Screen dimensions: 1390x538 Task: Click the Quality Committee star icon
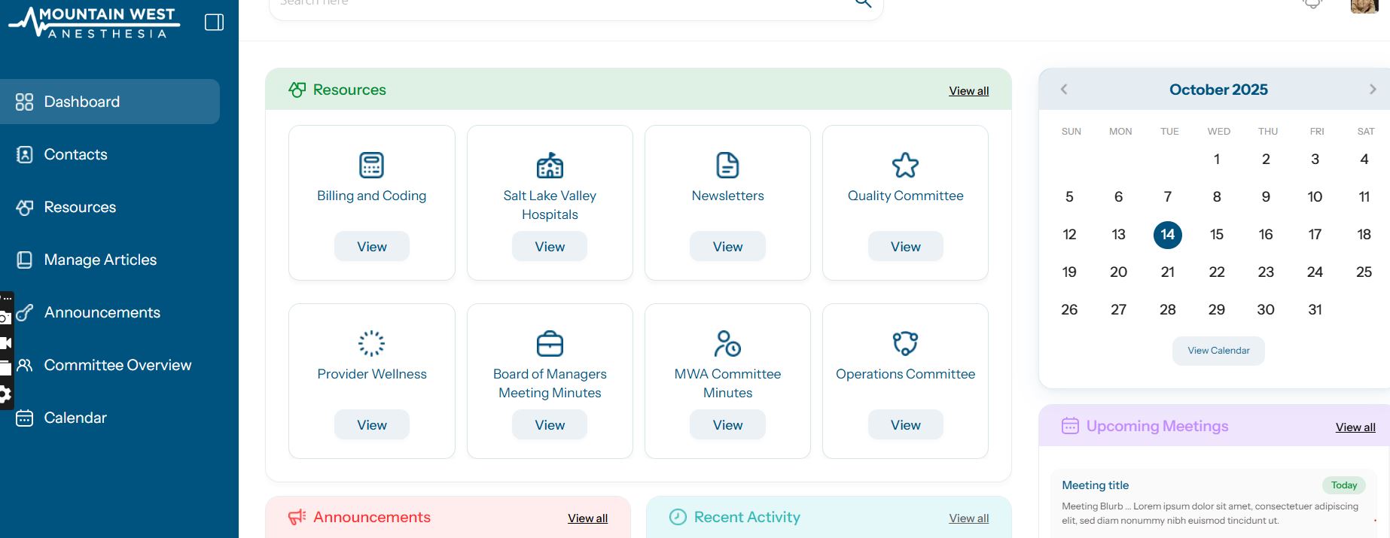[905, 165]
